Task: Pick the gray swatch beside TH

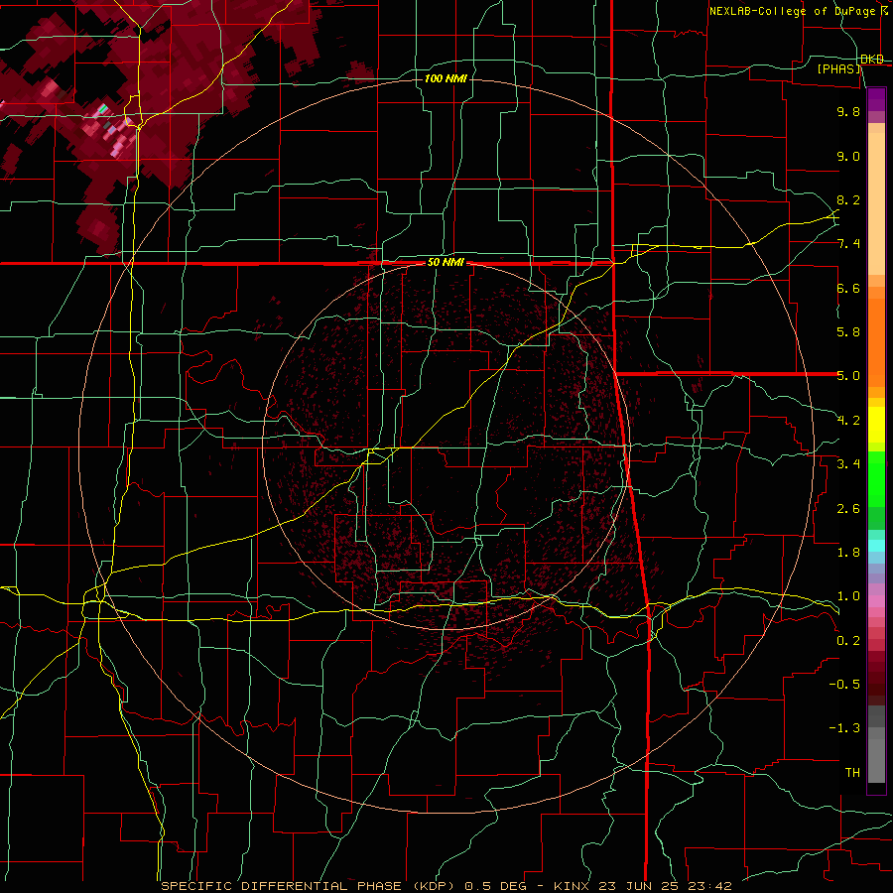Action: point(876,761)
